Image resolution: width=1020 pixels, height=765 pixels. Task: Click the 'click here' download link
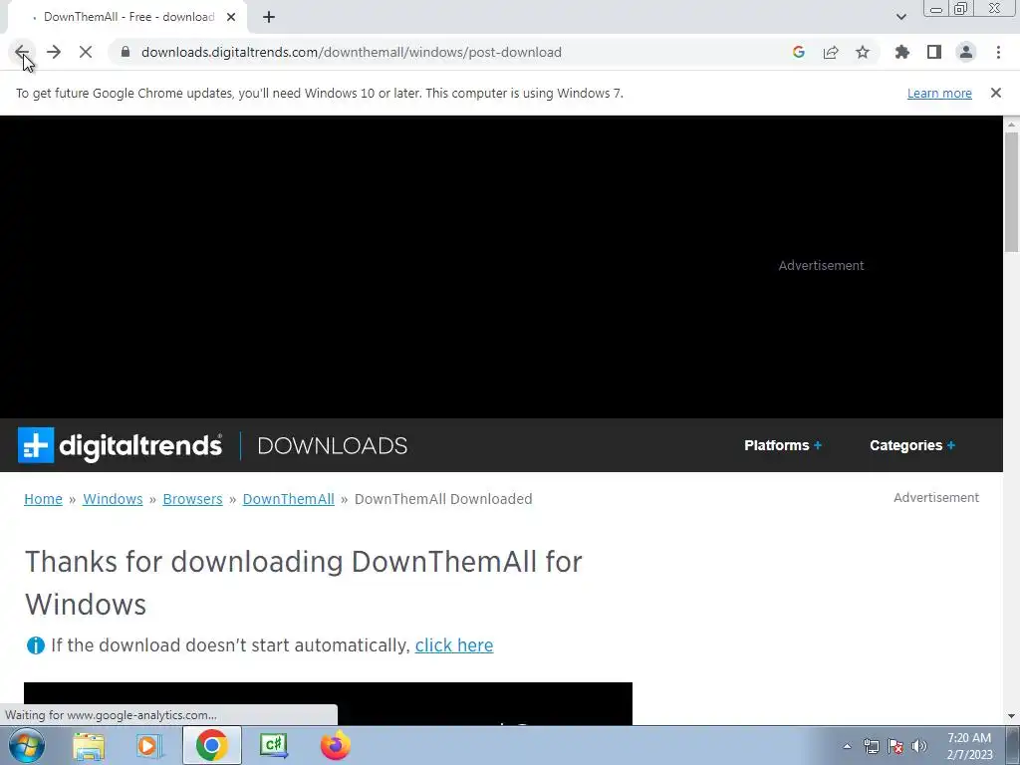click(454, 645)
